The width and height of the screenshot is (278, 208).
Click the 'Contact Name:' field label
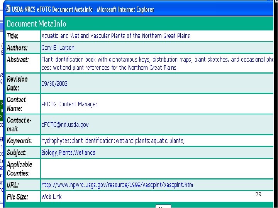tap(16, 104)
